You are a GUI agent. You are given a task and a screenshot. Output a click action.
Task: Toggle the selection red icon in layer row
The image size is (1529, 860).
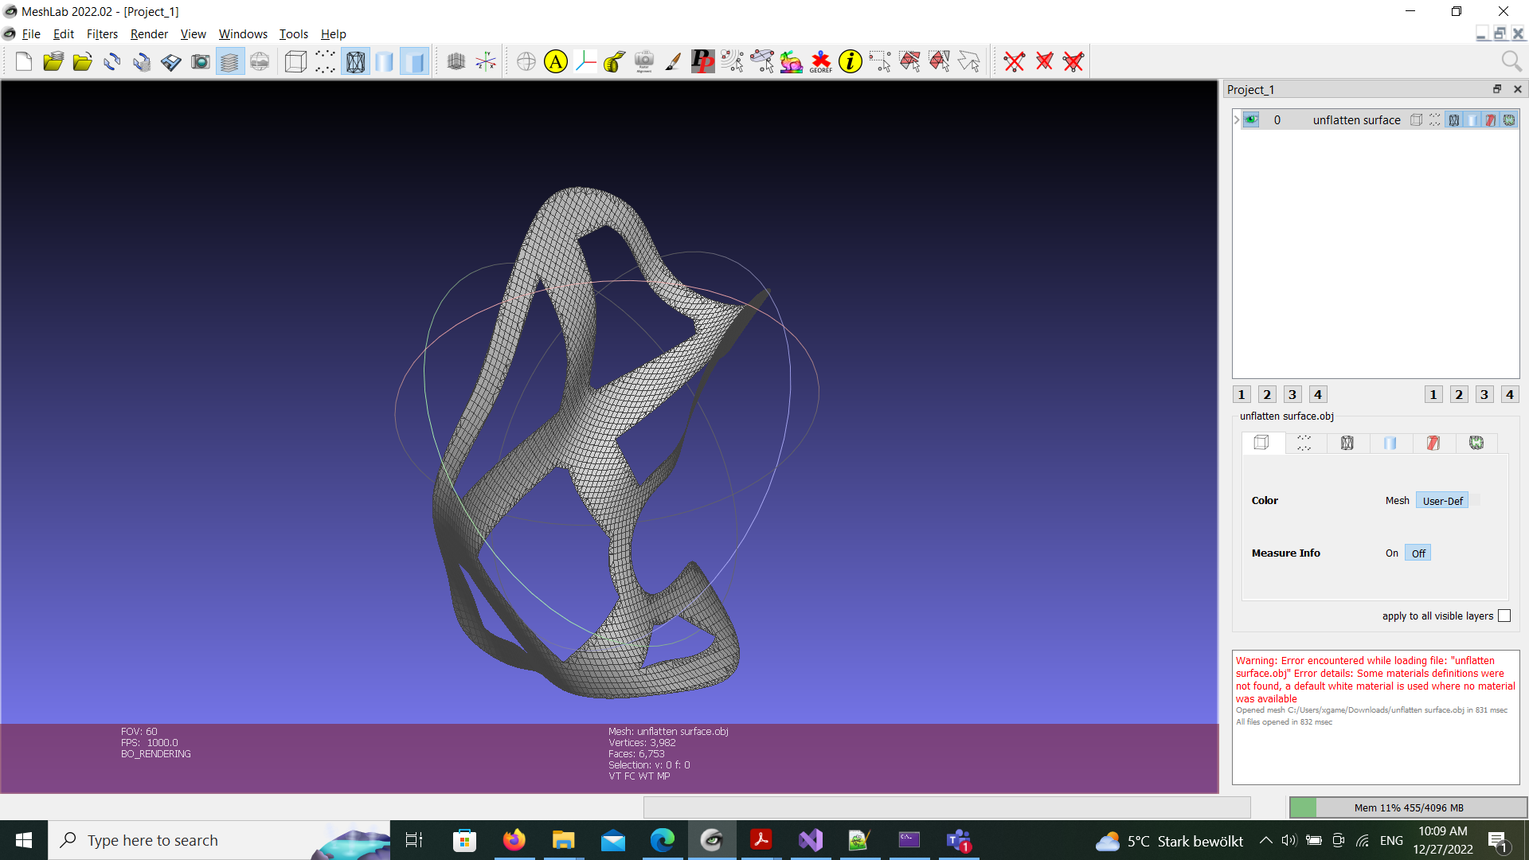[1490, 120]
